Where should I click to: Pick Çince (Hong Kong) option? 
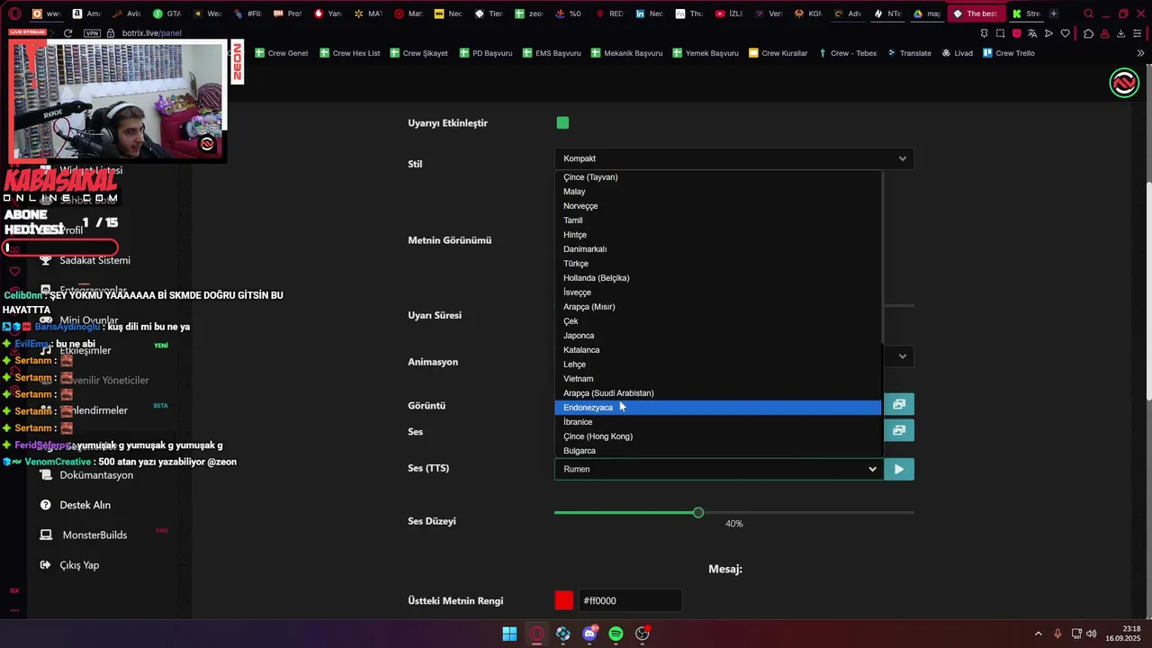[x=718, y=436]
